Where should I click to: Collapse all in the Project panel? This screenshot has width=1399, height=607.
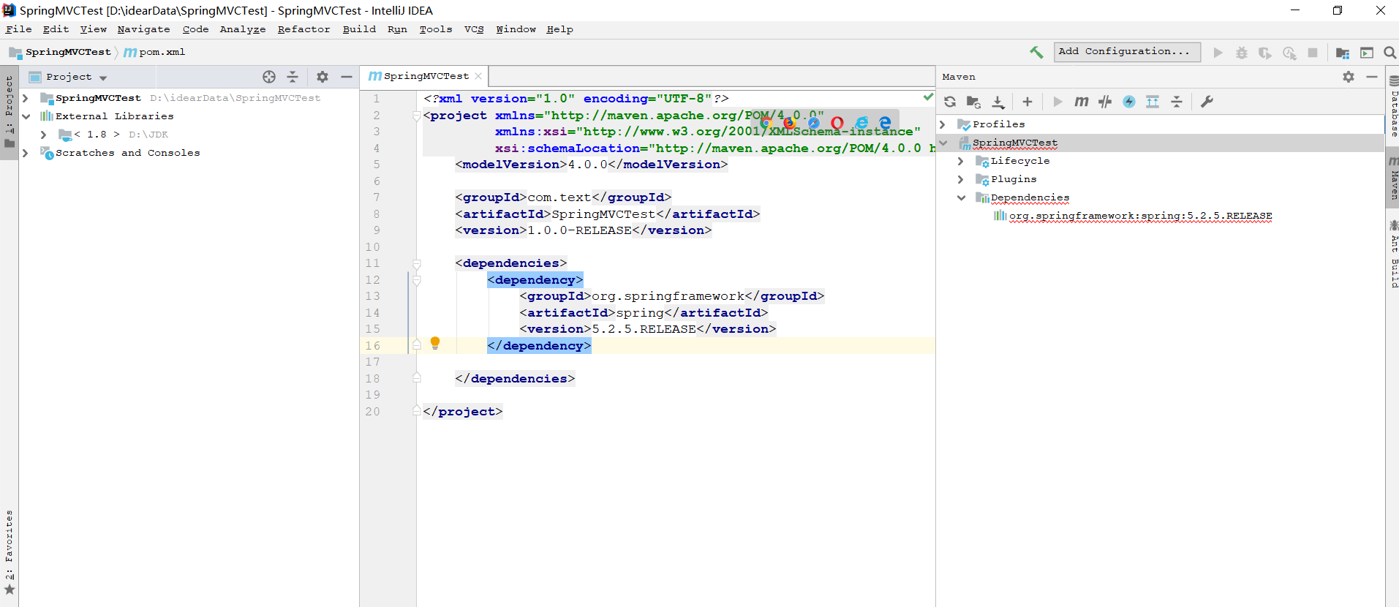293,77
